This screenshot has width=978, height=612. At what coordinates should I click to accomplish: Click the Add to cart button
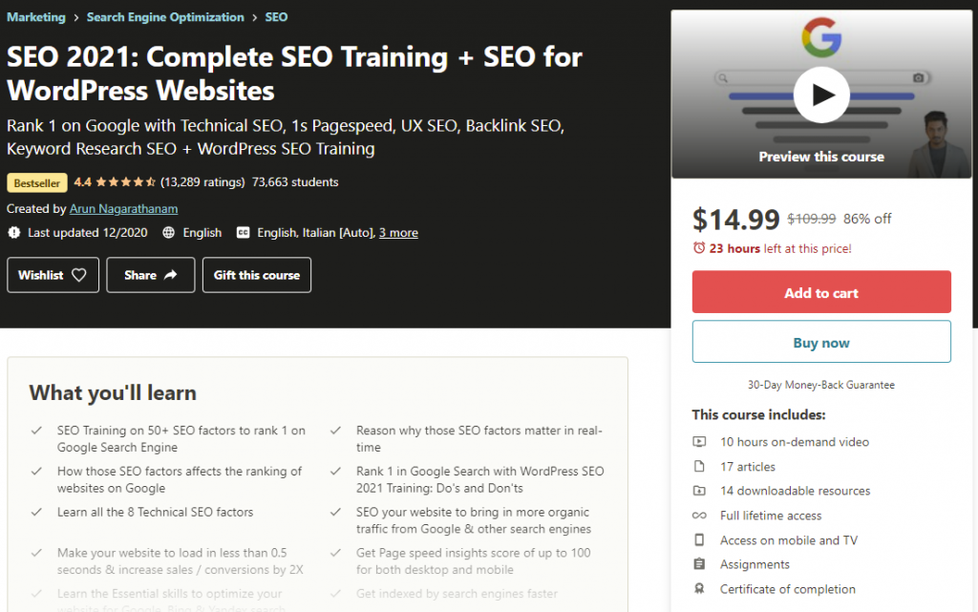tap(821, 291)
